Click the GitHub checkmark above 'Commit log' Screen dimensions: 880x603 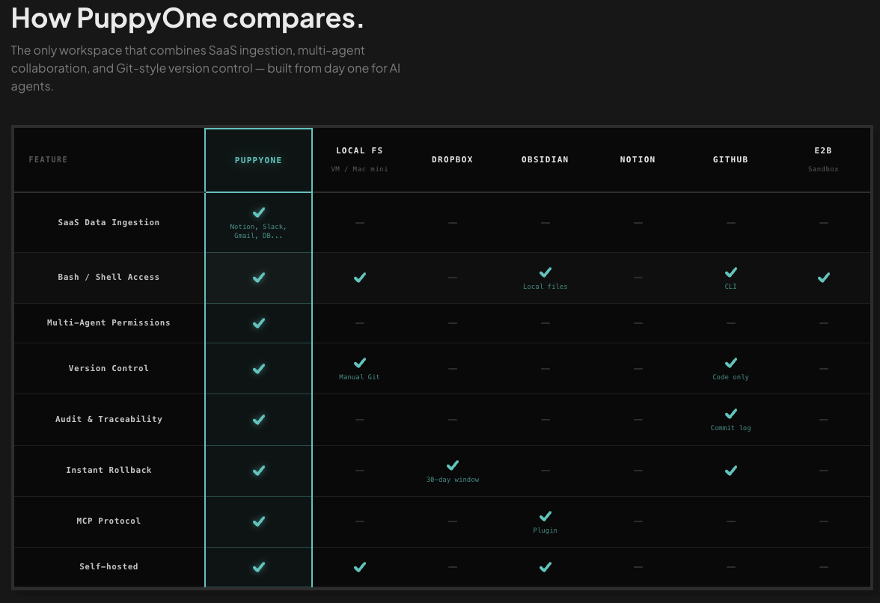730,414
